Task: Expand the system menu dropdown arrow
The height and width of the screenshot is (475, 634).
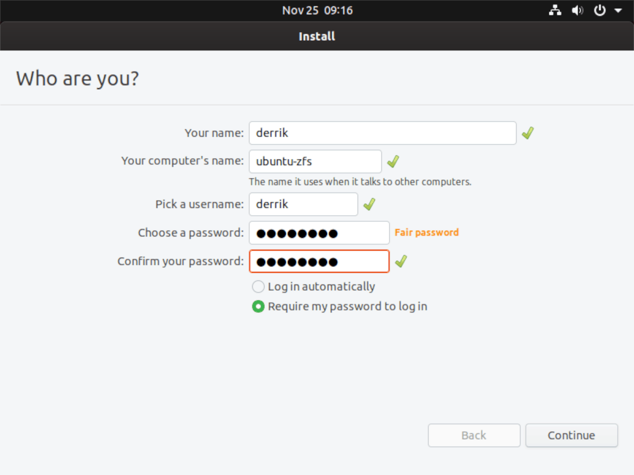Action: pyautogui.click(x=616, y=11)
